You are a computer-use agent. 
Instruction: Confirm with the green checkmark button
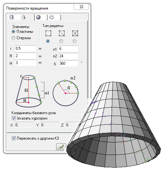61,147
